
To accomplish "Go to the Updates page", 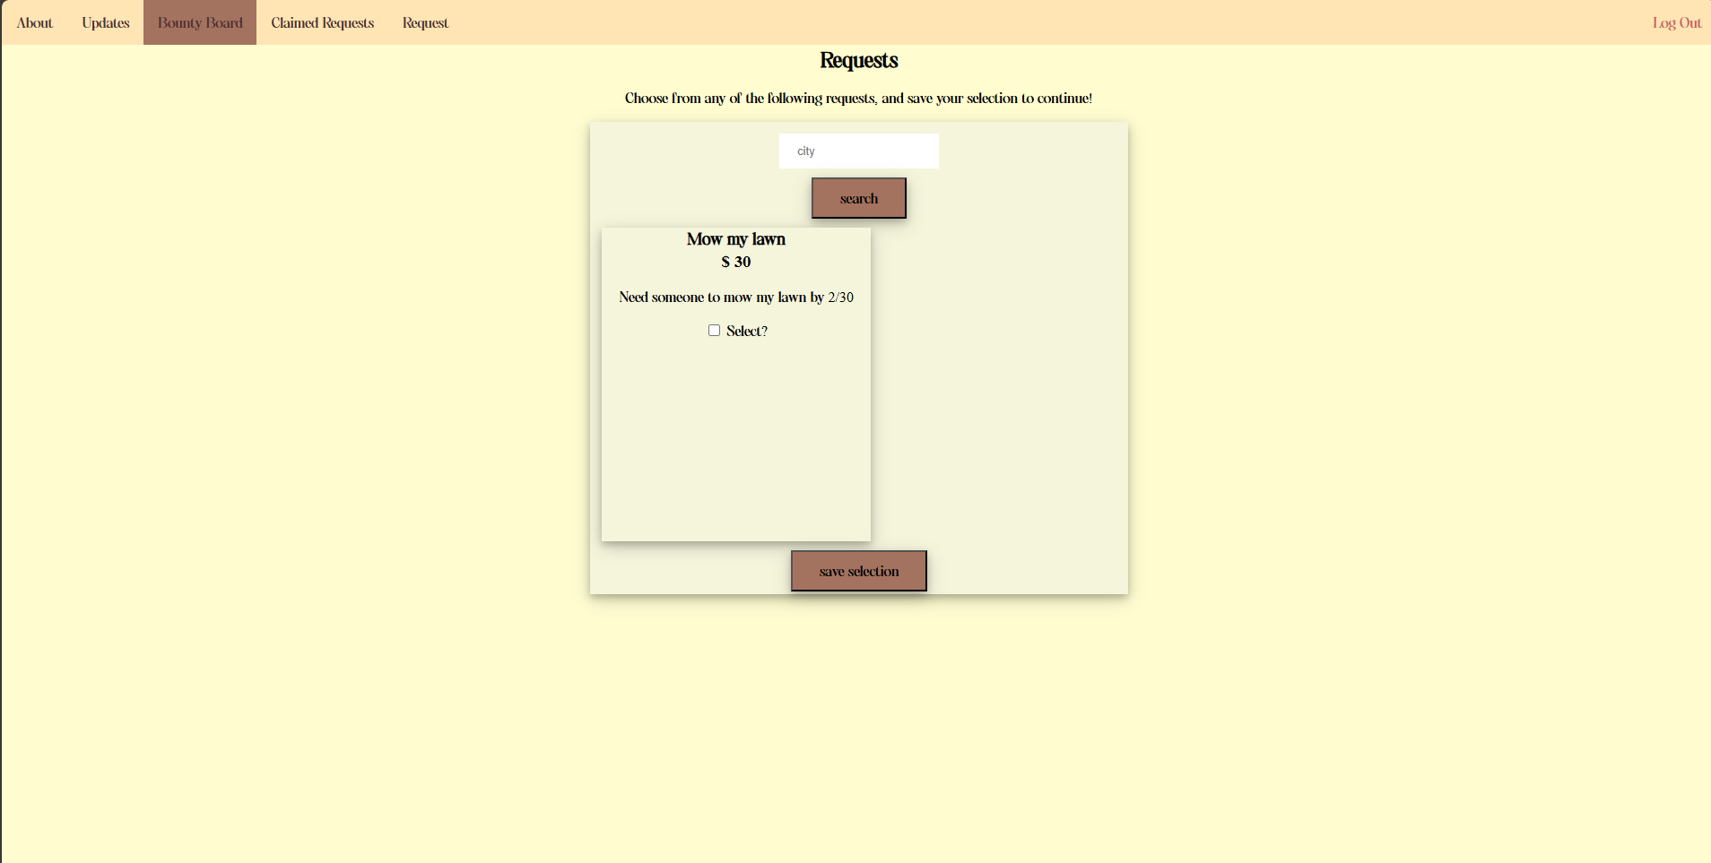I will pyautogui.click(x=106, y=22).
